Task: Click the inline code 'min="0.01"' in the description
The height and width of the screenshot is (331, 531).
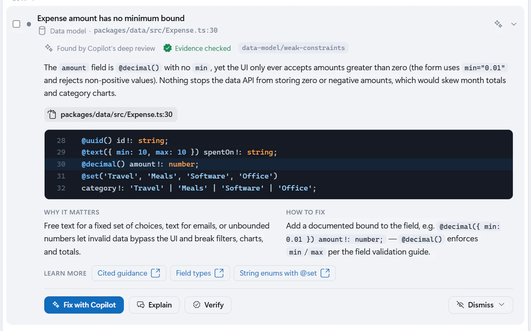Action: coord(485,68)
